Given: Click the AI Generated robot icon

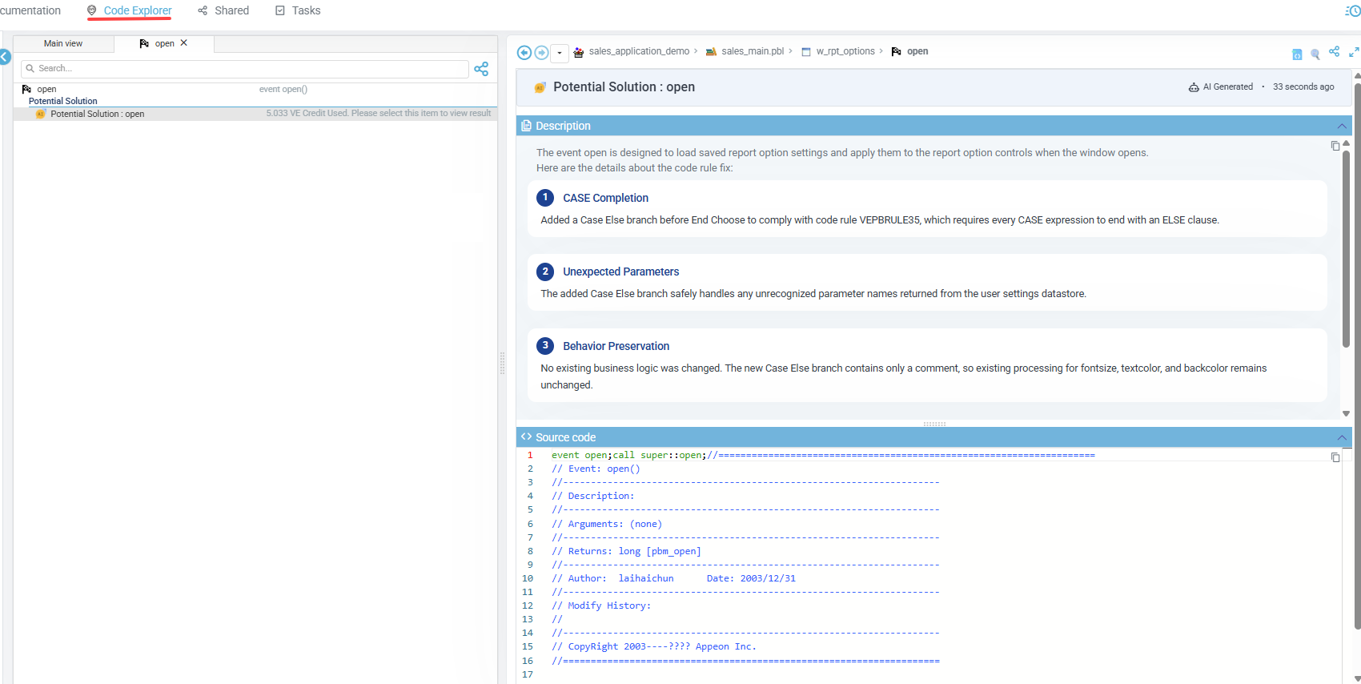Looking at the screenshot, I should [1194, 87].
